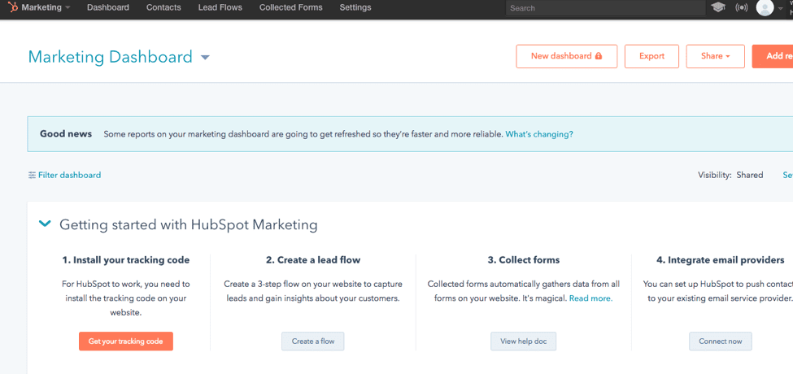Click the Create a flow button
793x374 pixels.
tap(313, 341)
